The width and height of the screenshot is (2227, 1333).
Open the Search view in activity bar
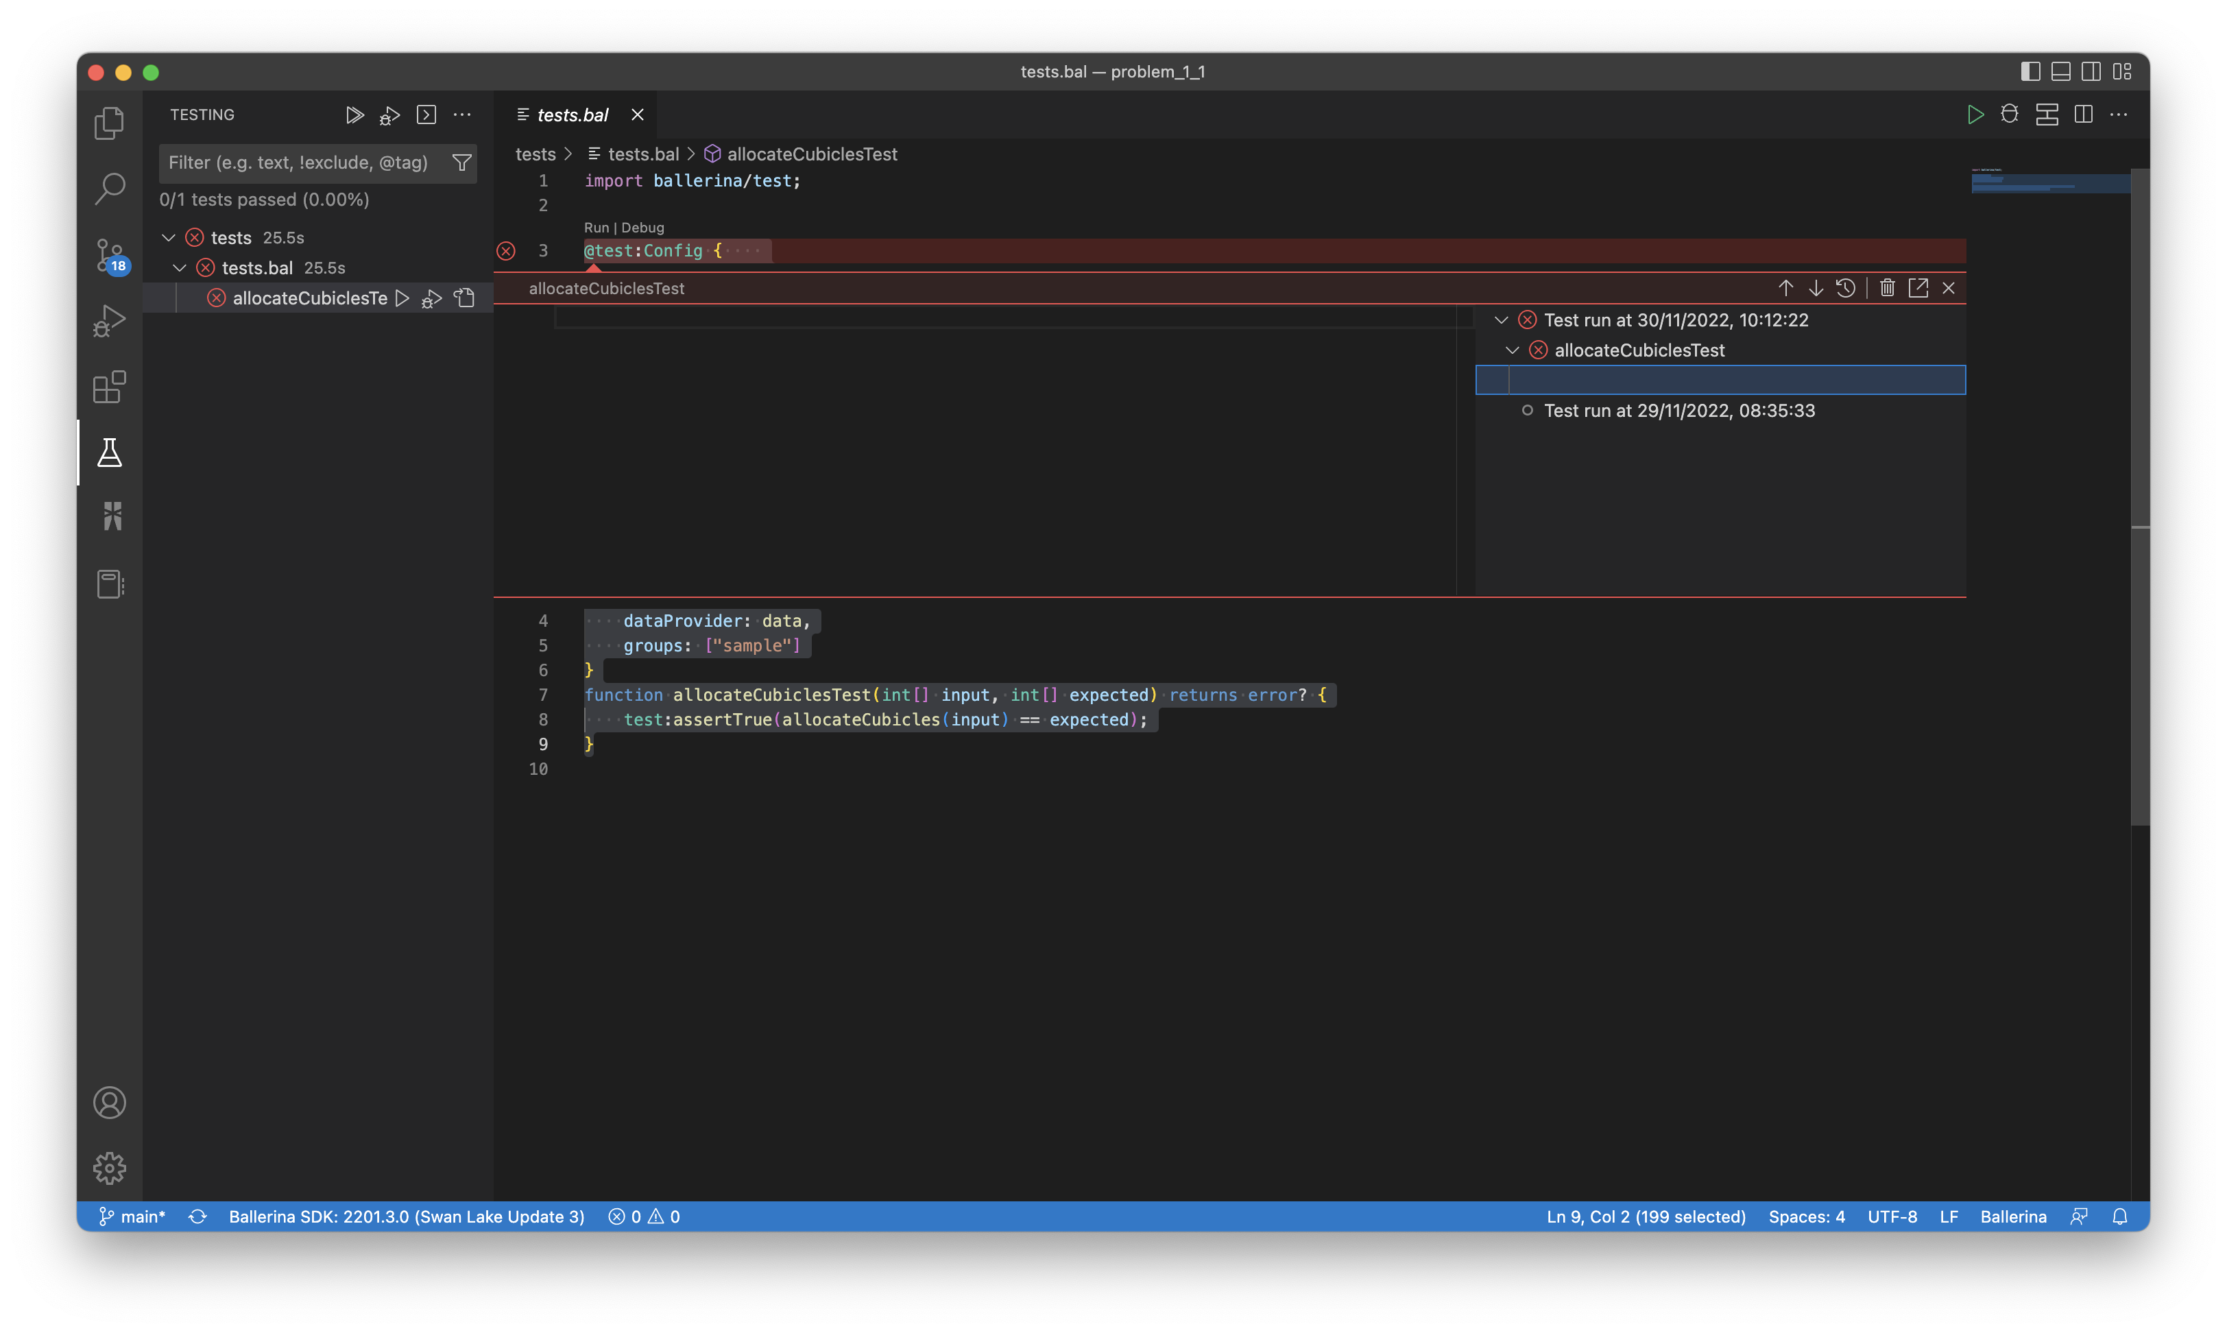pos(110,188)
